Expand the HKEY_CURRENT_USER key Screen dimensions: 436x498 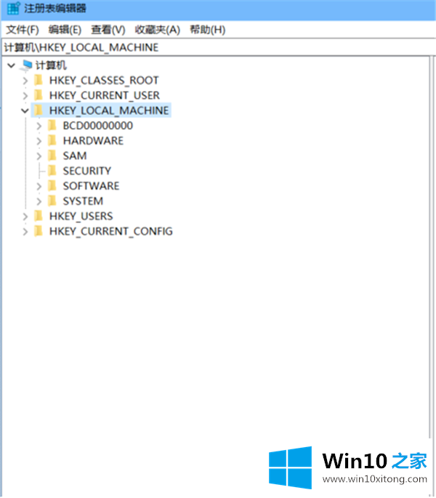(25, 95)
